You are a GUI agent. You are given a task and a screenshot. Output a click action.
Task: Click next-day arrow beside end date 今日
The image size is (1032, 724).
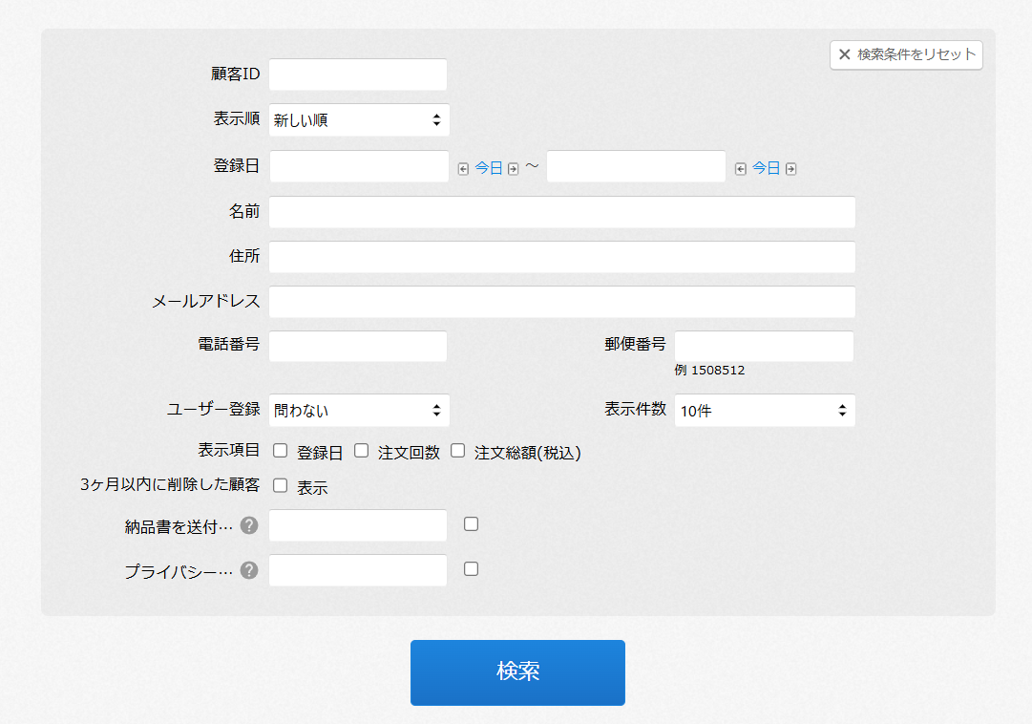pos(790,169)
